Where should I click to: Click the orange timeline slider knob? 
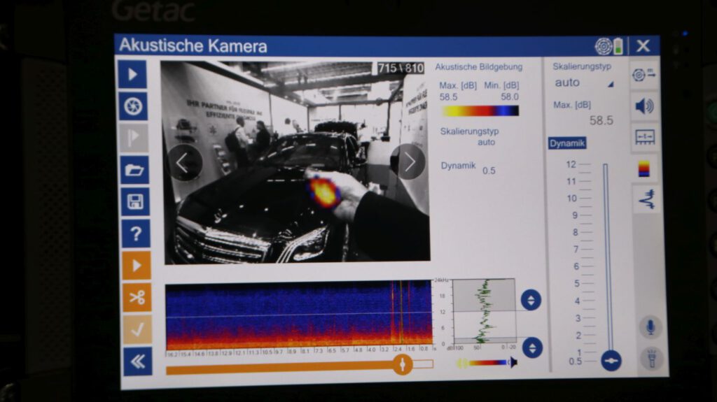coord(402,364)
